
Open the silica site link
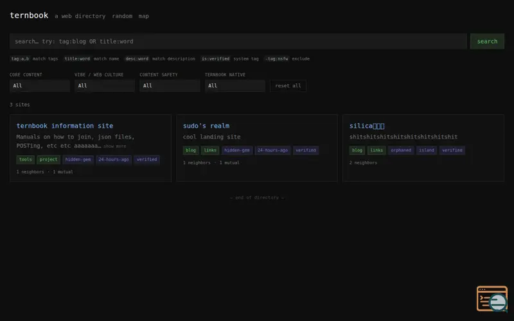[x=367, y=126]
